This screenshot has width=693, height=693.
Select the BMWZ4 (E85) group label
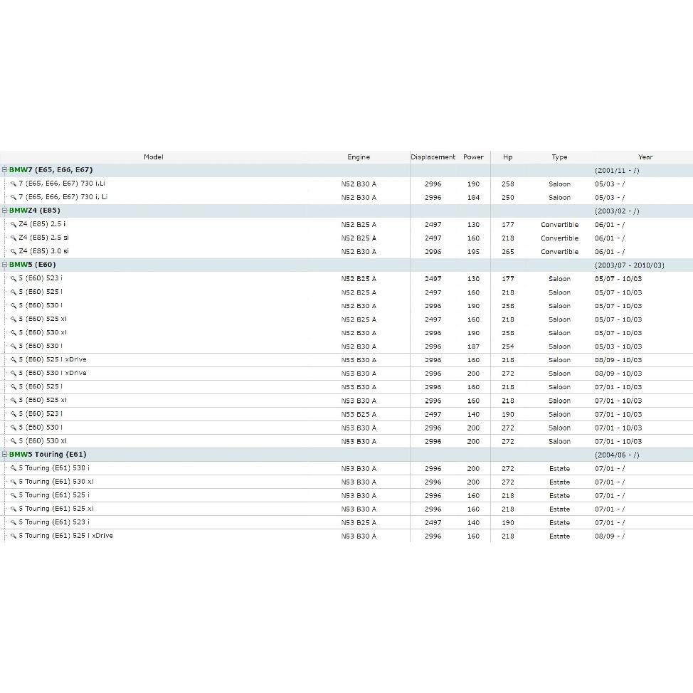coord(34,211)
